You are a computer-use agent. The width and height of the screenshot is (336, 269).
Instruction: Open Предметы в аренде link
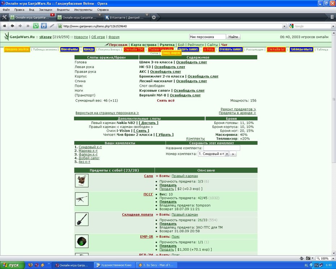tap(237, 113)
